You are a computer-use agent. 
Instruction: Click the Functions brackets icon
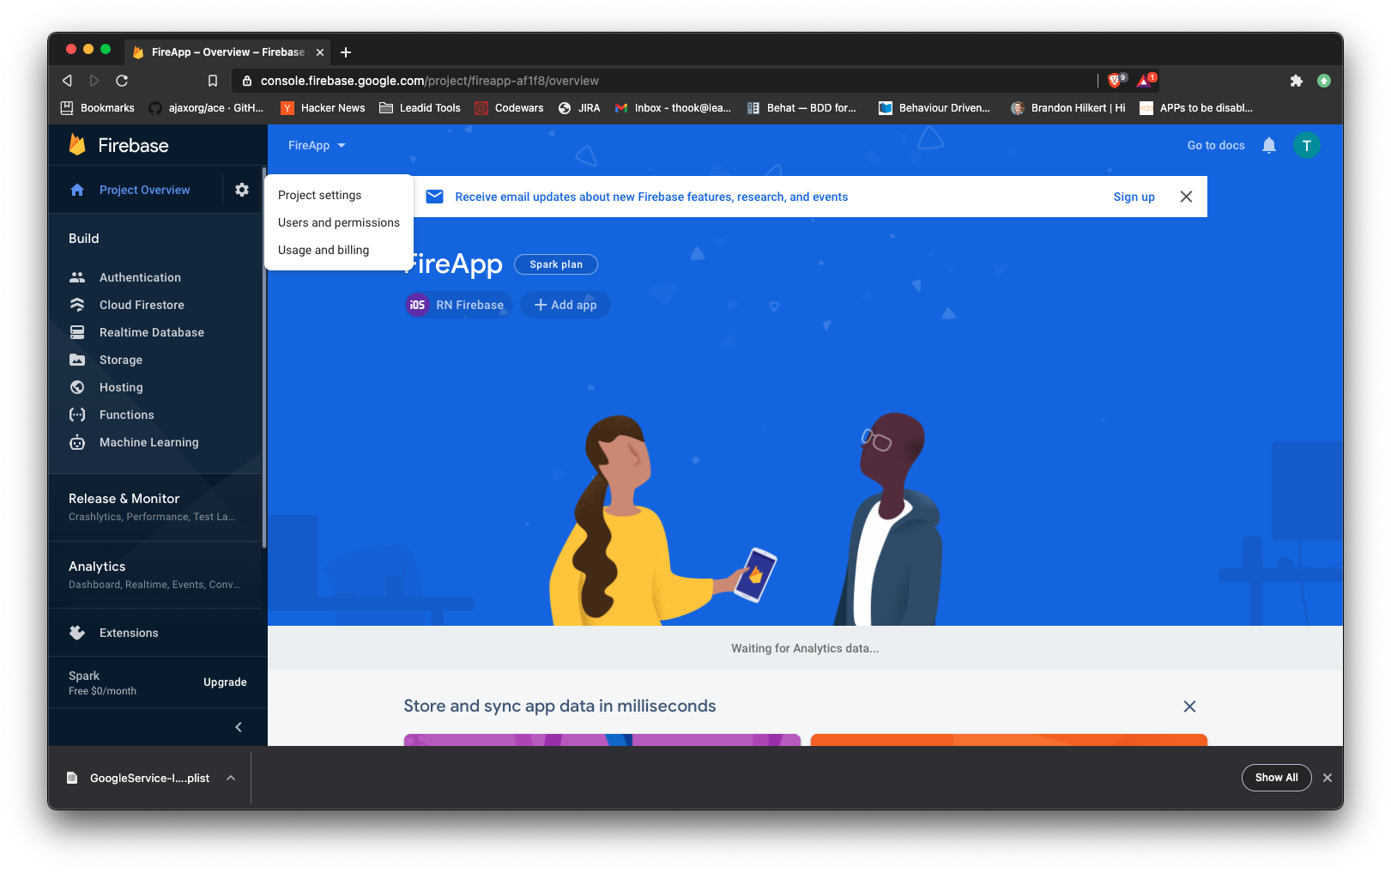(x=77, y=415)
